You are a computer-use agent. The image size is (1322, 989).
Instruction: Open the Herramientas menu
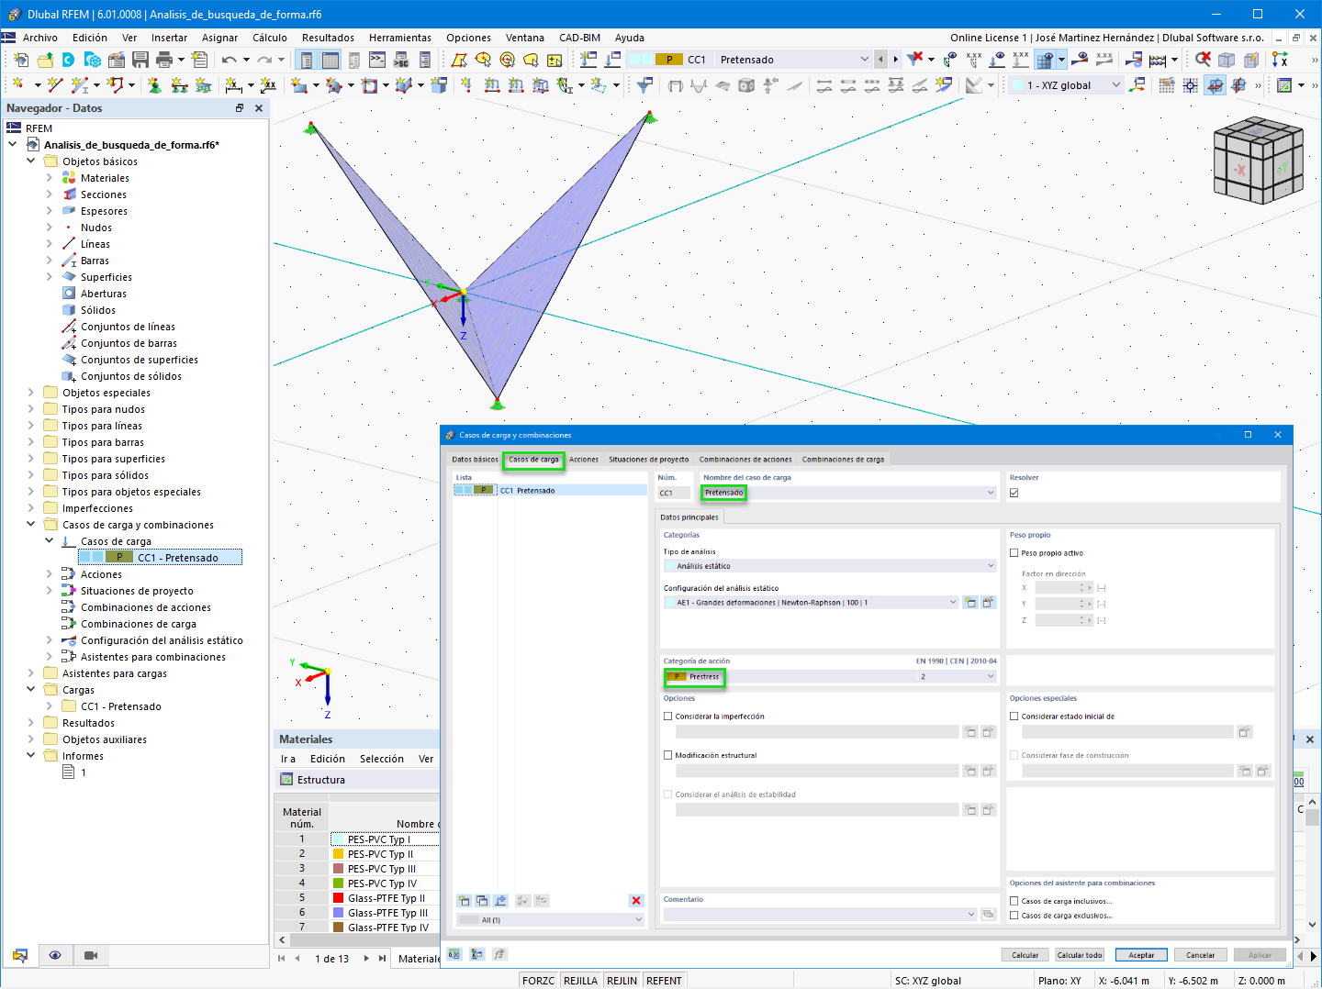click(x=400, y=38)
